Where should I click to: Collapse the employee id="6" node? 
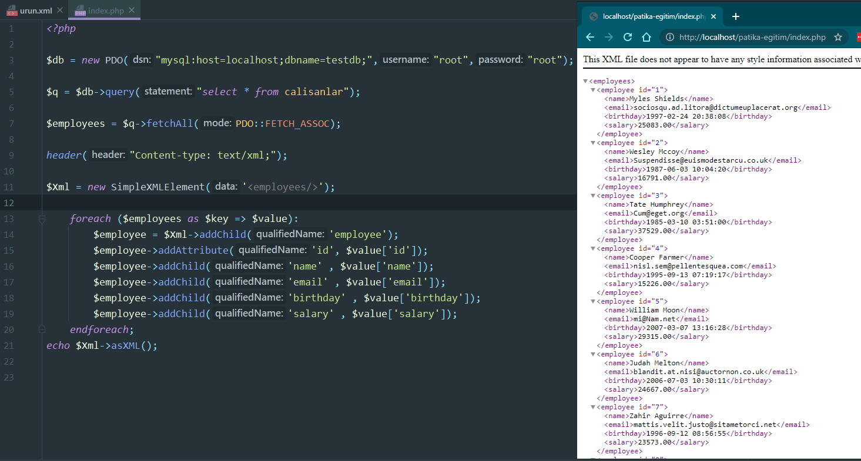click(x=593, y=354)
